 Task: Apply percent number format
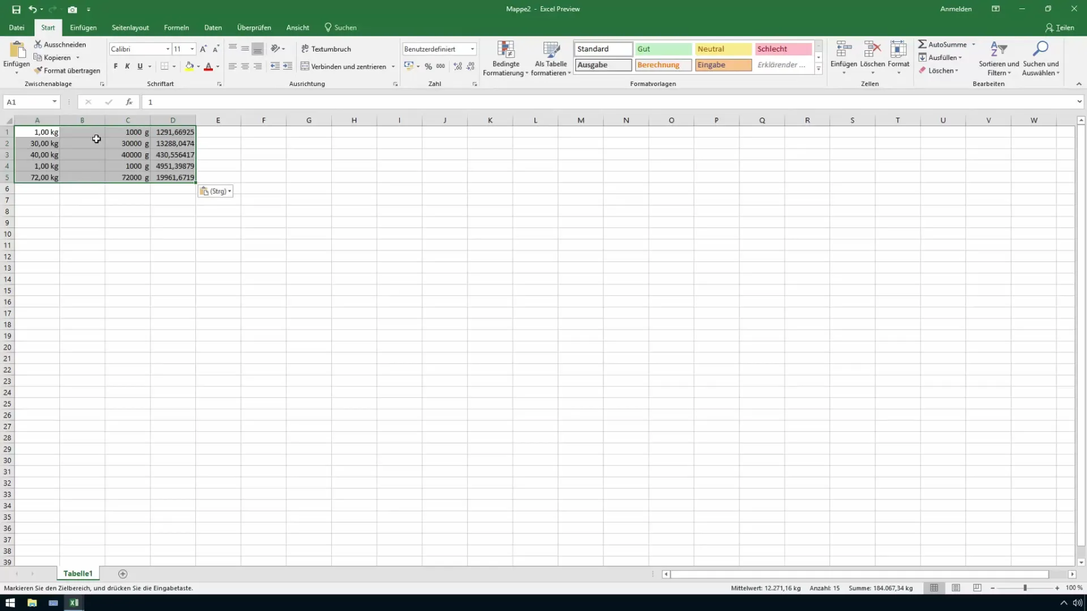pos(429,66)
